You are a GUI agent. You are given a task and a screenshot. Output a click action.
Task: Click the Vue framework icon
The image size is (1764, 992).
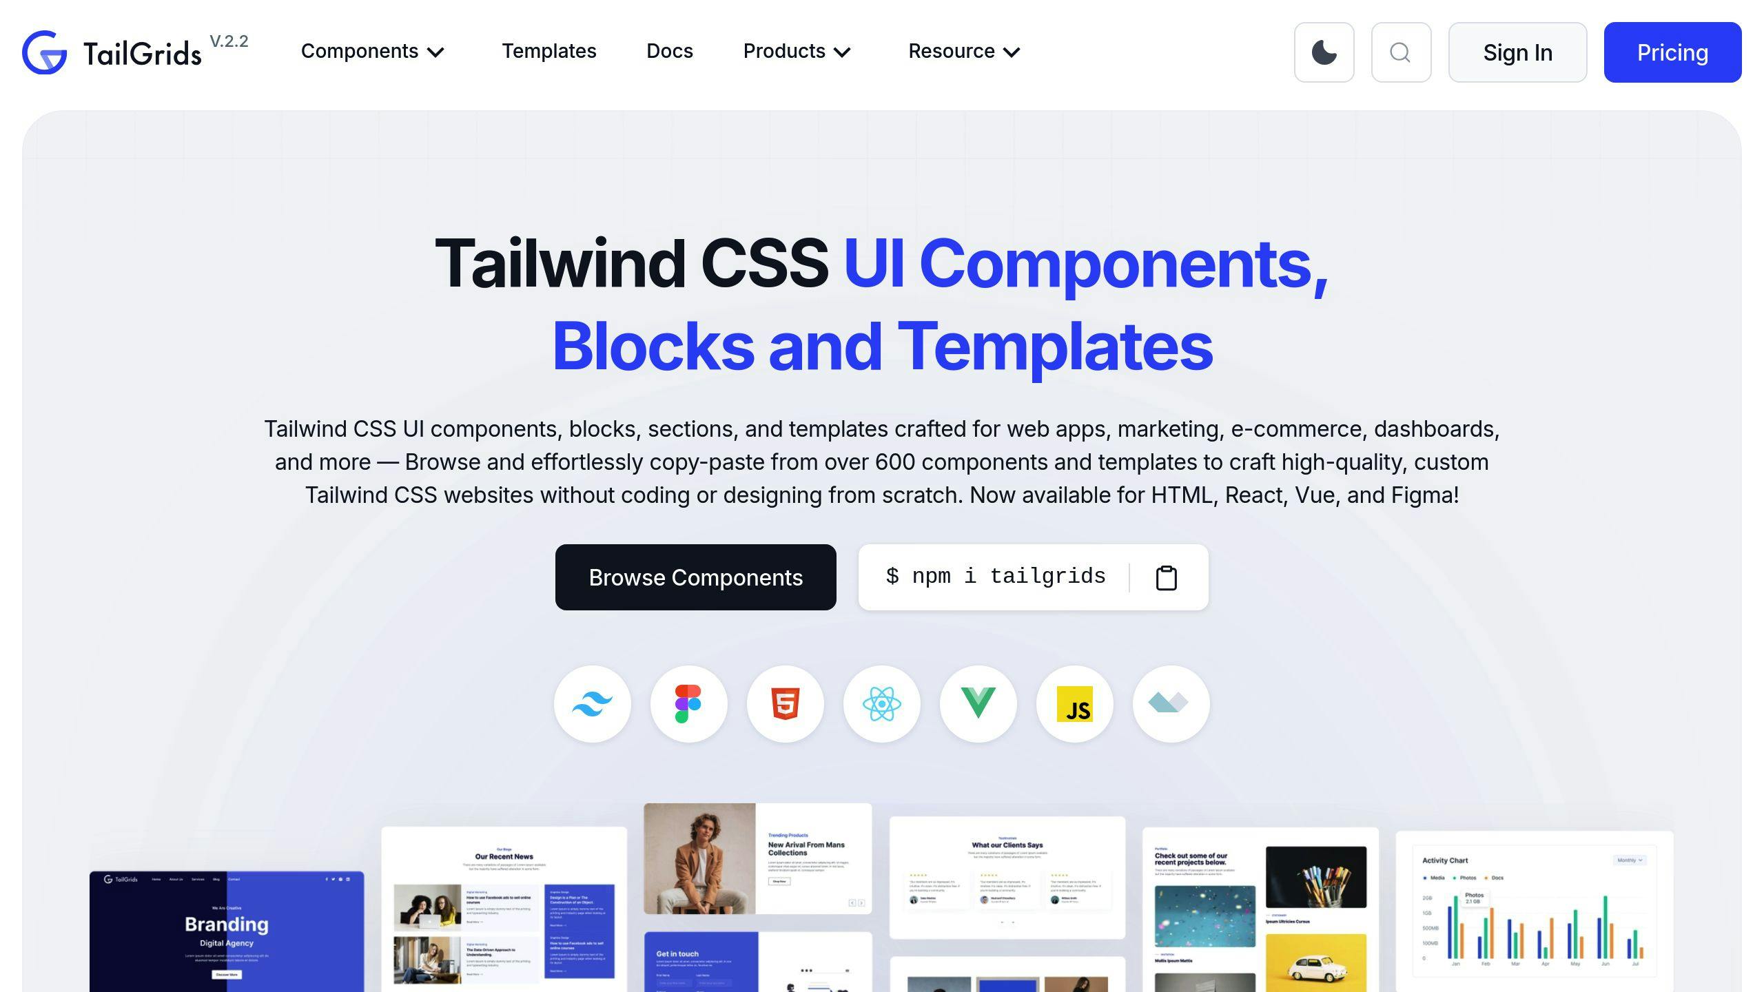click(x=978, y=704)
